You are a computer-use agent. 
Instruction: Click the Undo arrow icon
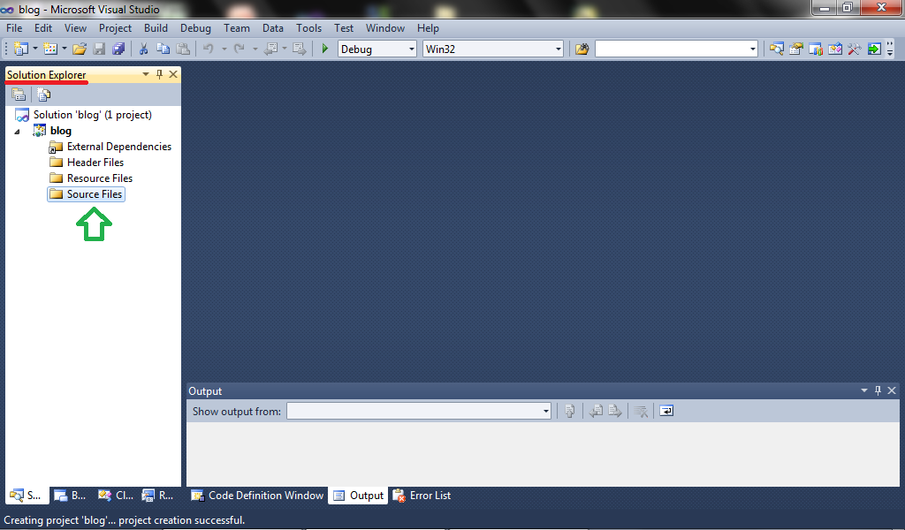click(209, 49)
